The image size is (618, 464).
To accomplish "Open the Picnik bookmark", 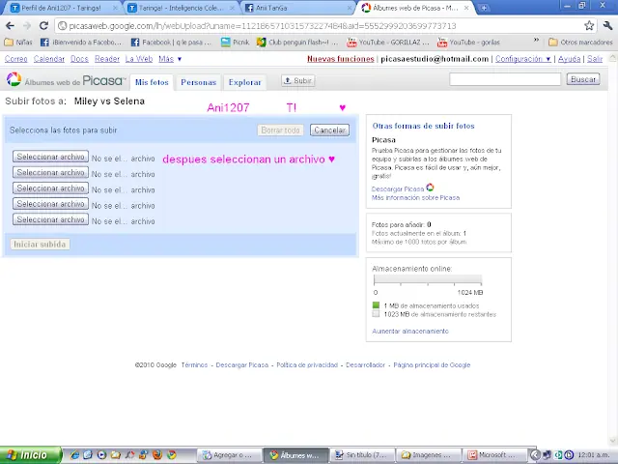I will (x=236, y=43).
